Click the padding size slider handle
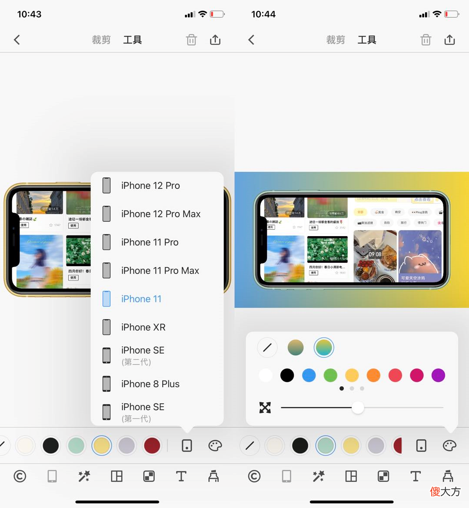 click(358, 408)
